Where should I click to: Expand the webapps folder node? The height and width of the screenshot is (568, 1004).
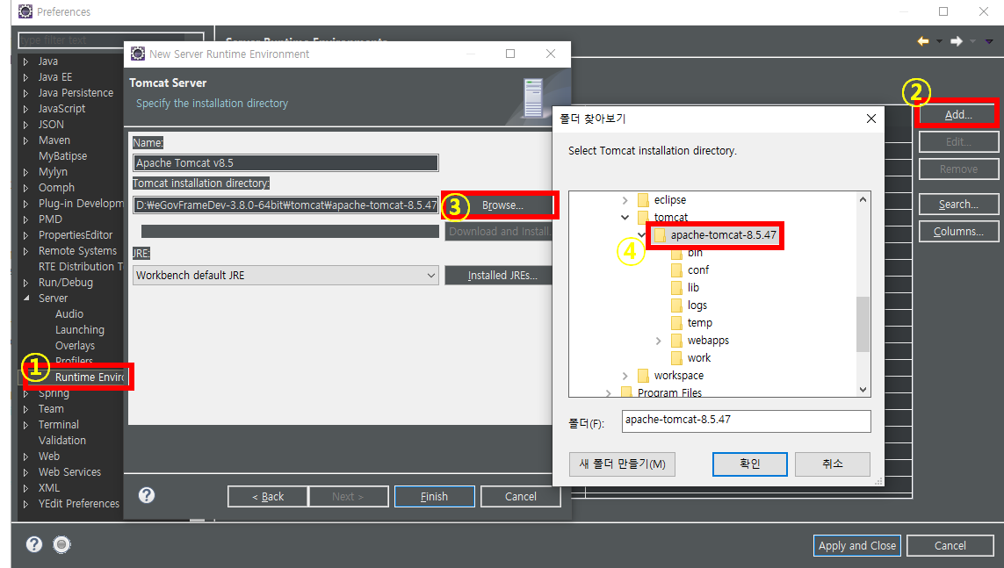click(658, 341)
